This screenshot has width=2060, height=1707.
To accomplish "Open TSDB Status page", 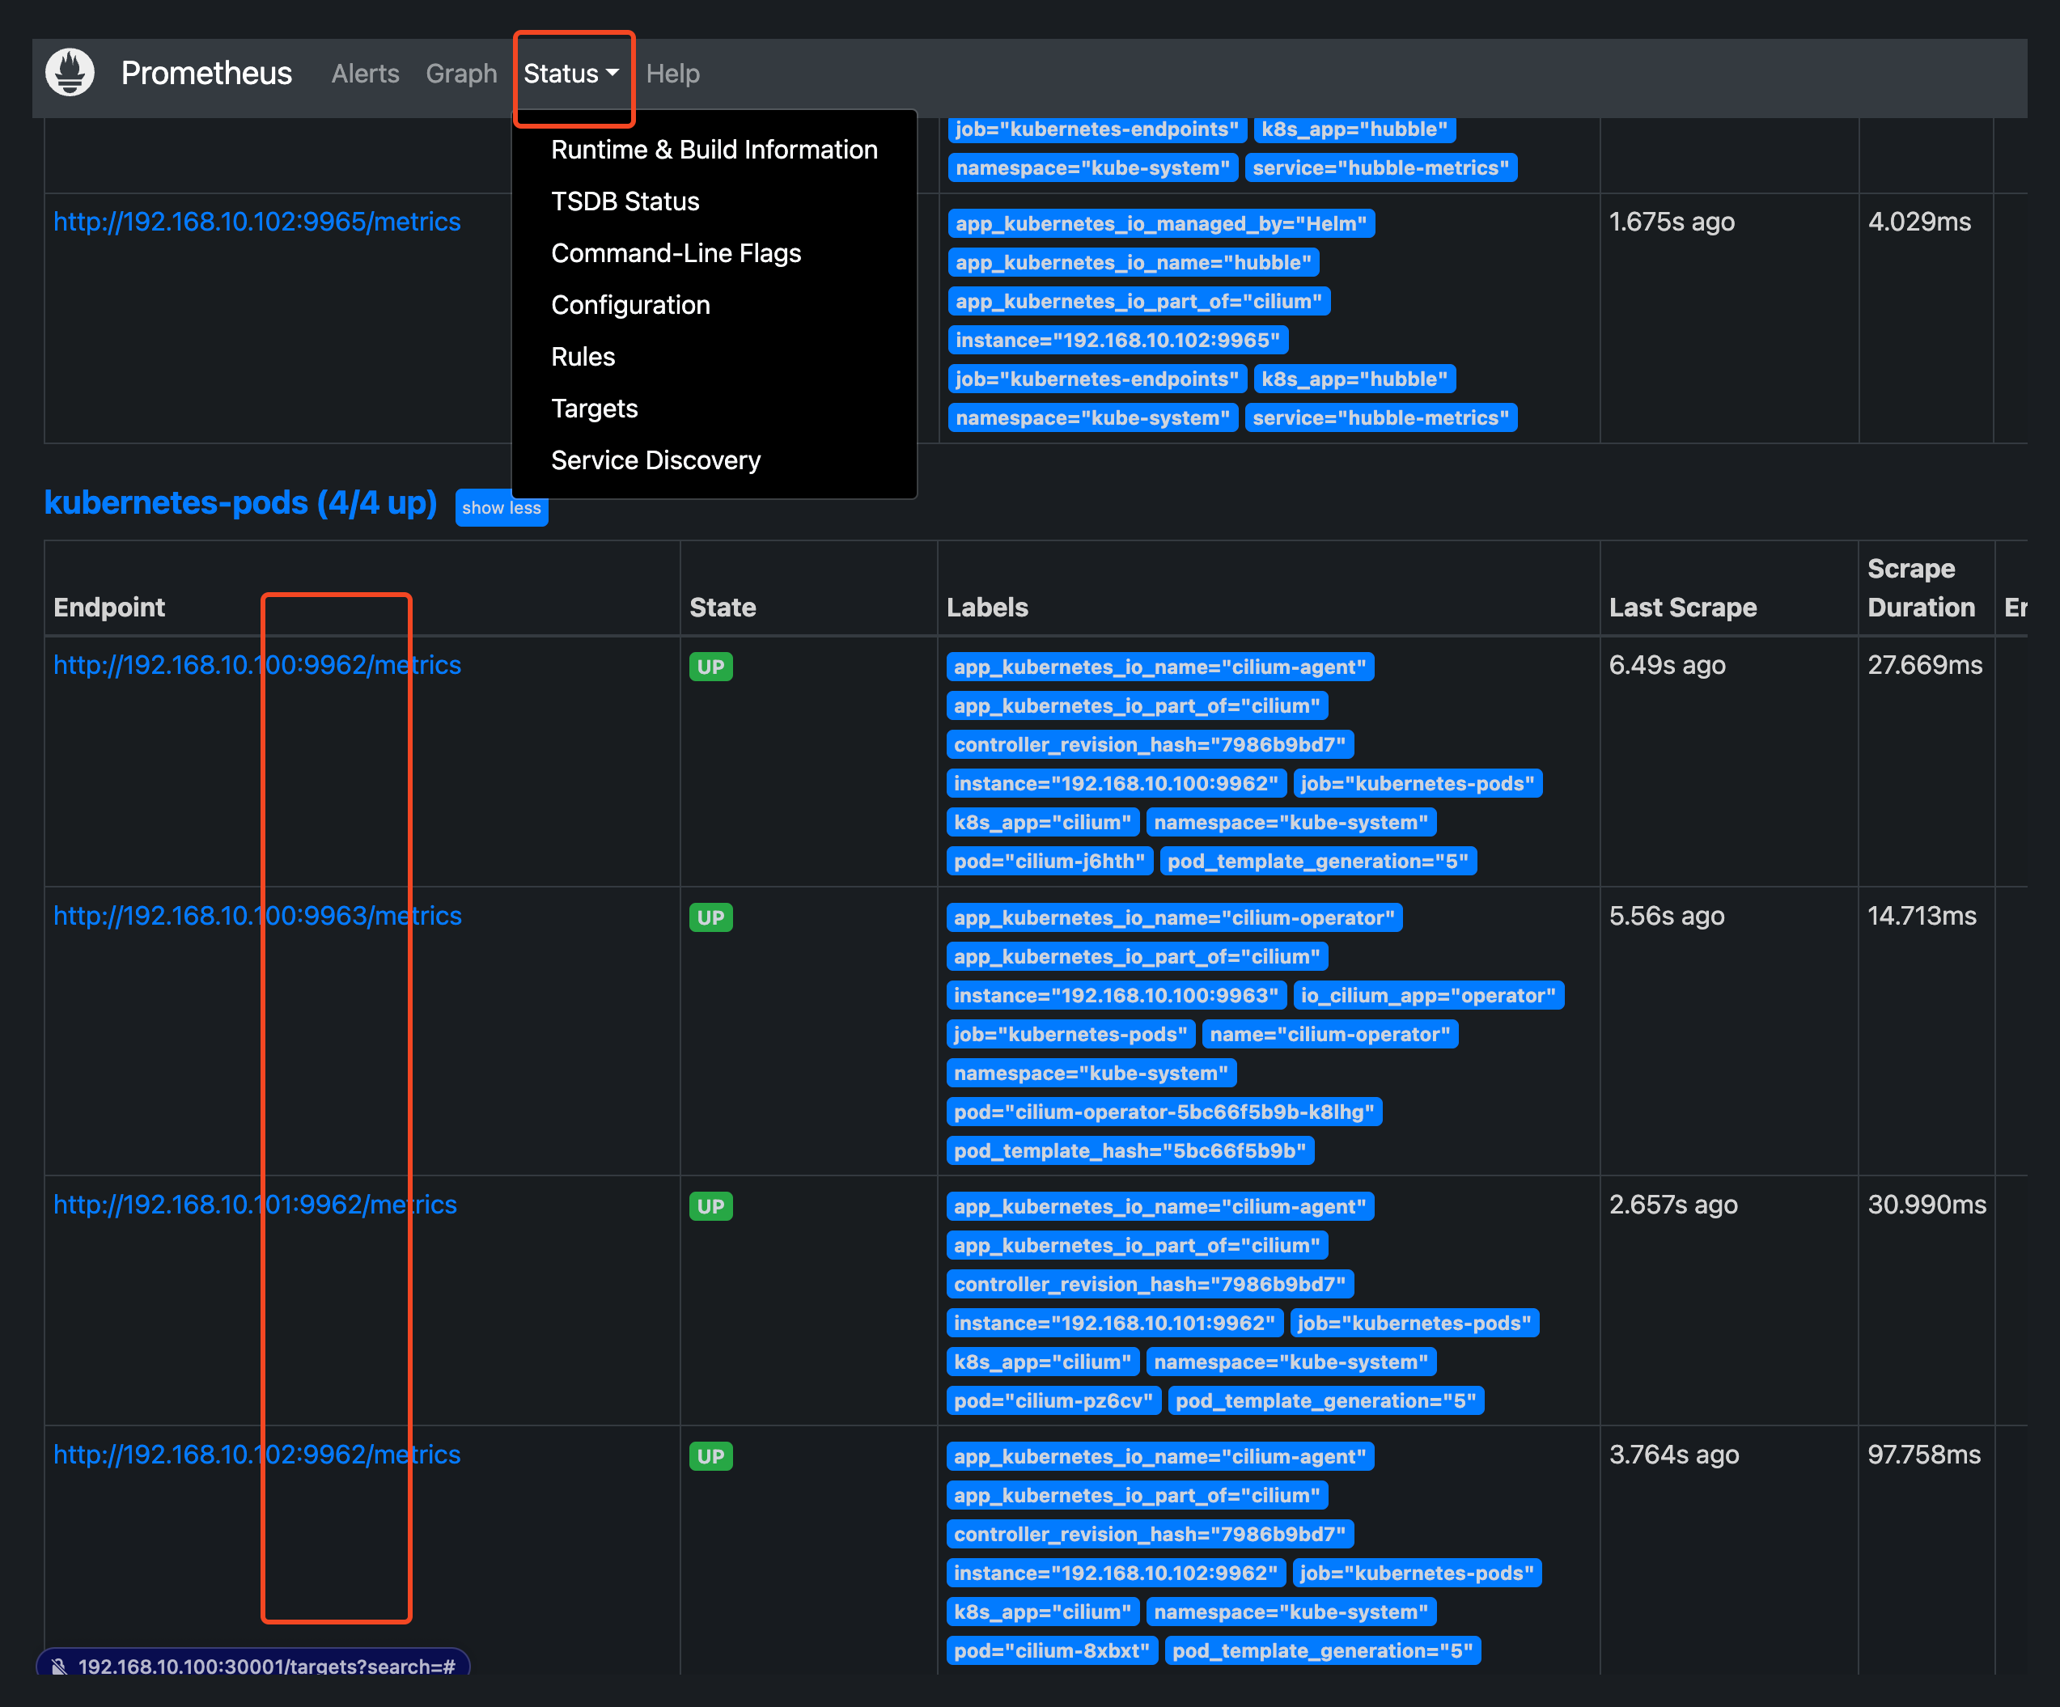I will coord(625,201).
